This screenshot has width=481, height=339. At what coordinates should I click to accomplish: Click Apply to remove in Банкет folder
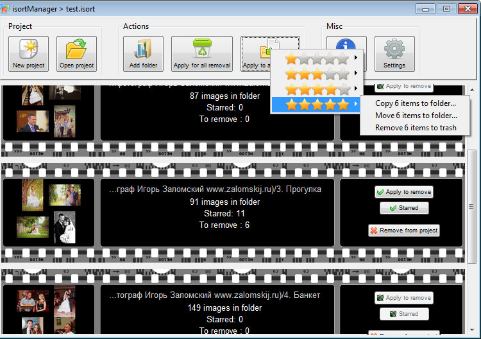(404, 298)
